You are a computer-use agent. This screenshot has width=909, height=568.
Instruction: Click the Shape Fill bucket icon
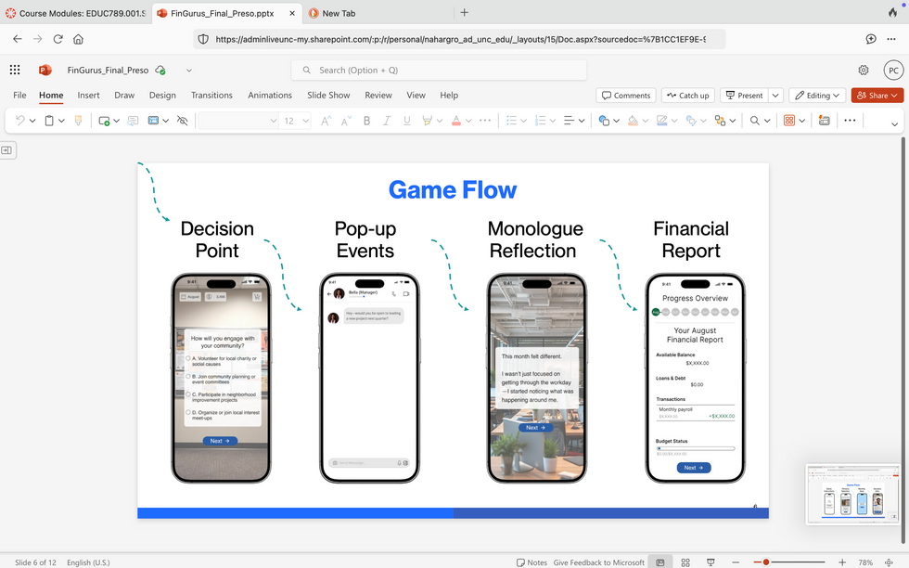(633, 121)
